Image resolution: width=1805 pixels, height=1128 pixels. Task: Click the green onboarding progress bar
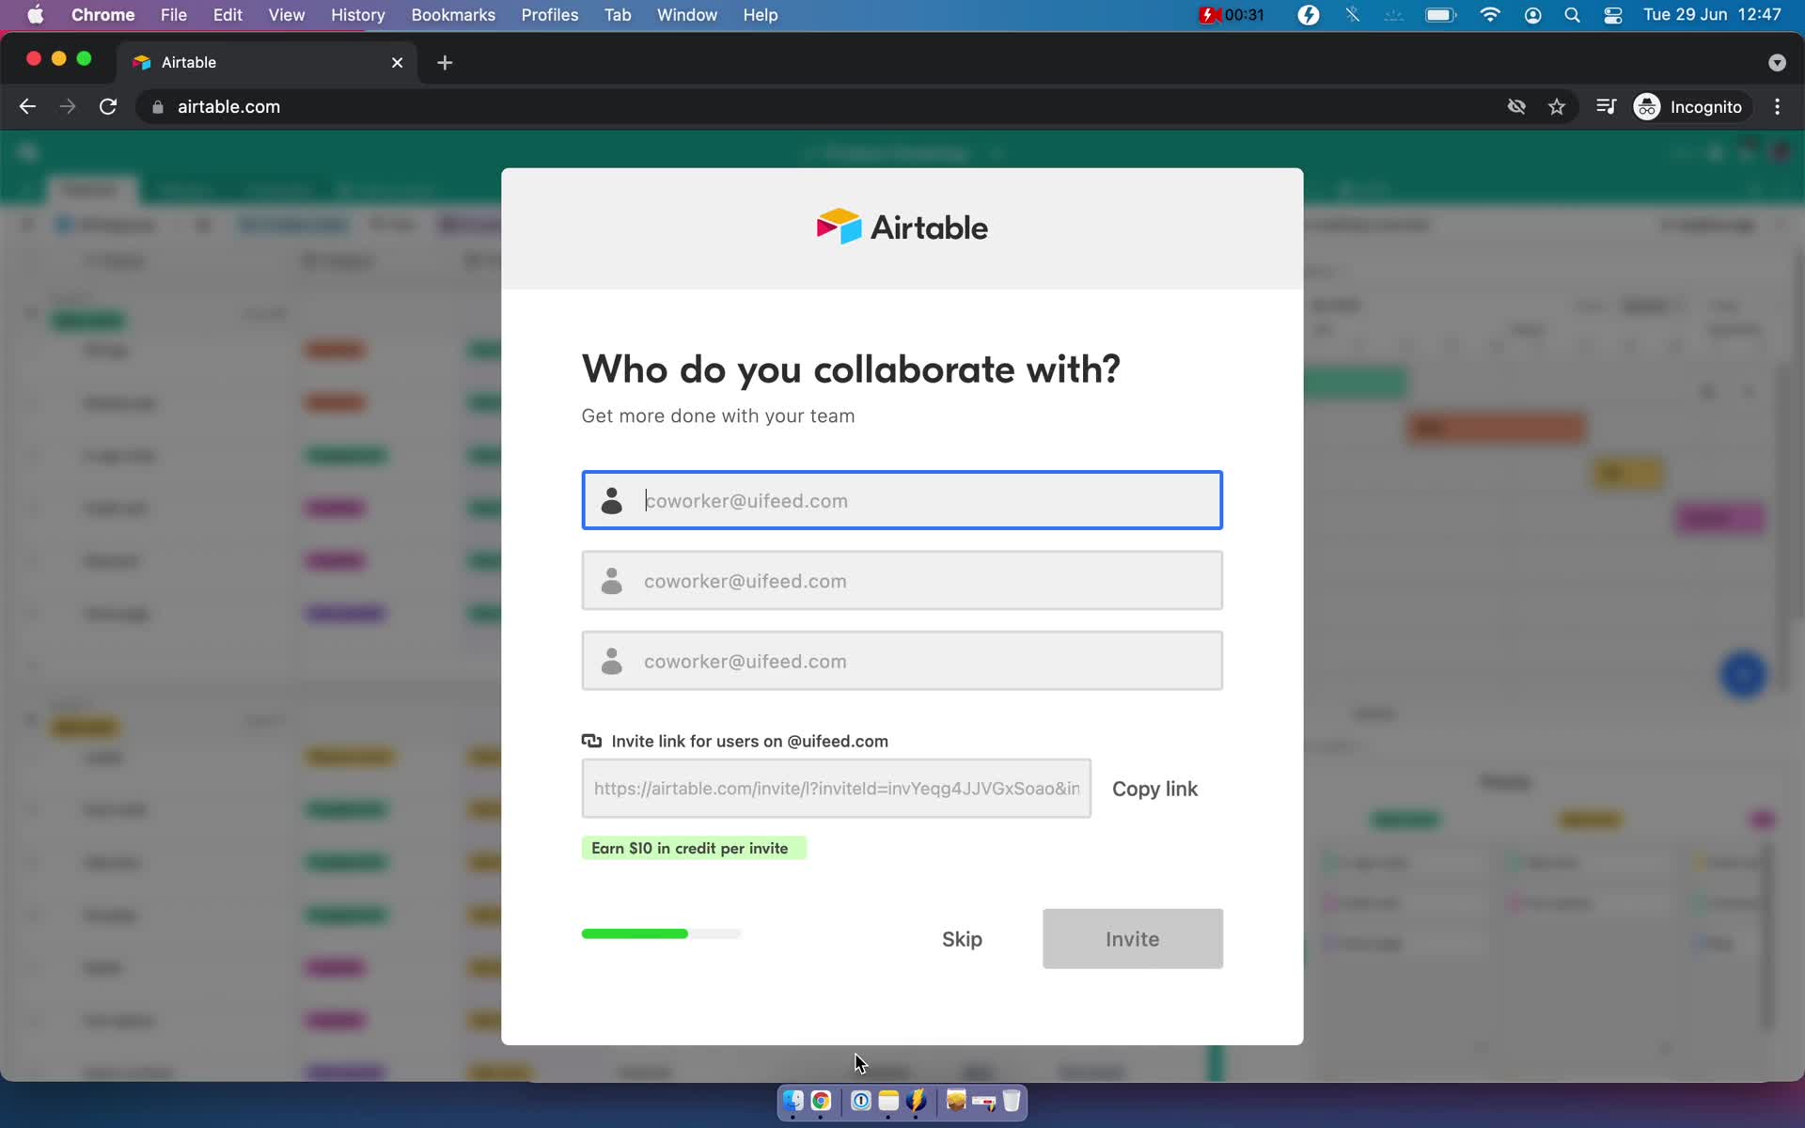coord(661,933)
